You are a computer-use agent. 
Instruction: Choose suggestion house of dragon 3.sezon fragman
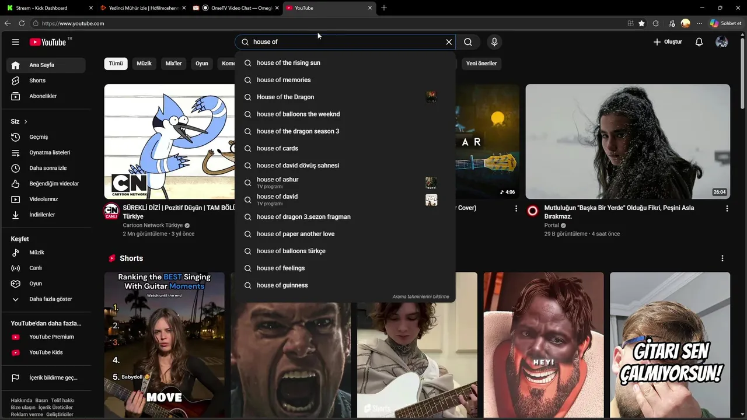point(345,217)
